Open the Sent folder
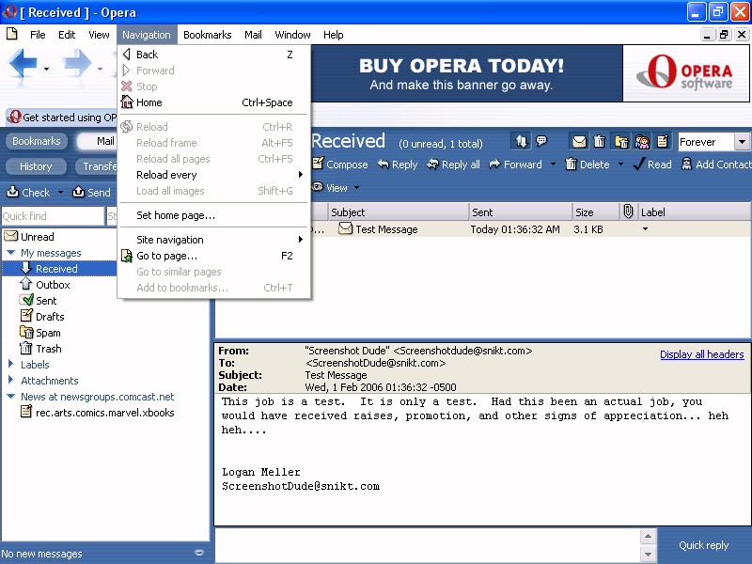The height and width of the screenshot is (564, 752). (39, 300)
